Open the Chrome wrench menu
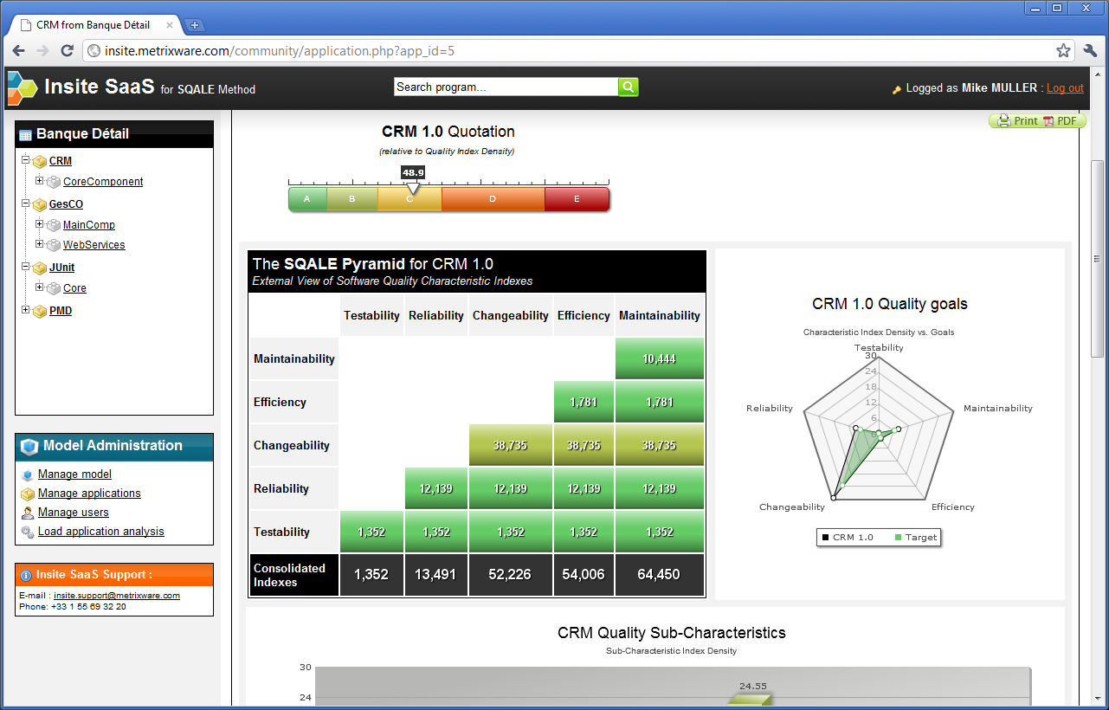The height and width of the screenshot is (710, 1109). coord(1090,51)
